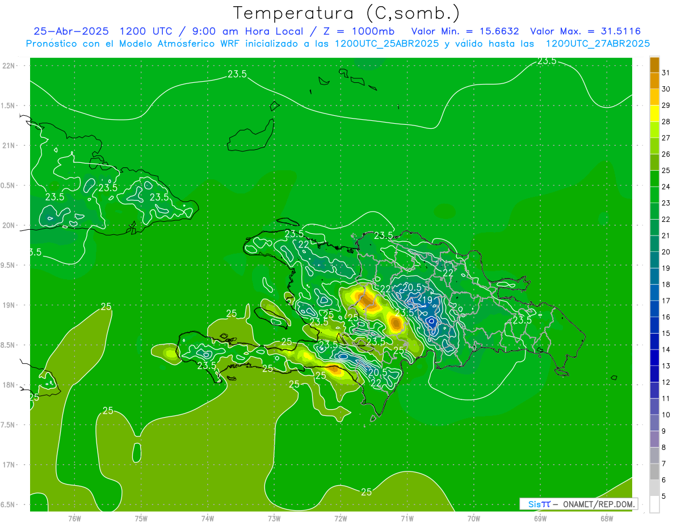This screenshot has width=681, height=526.
Task: Click the '25' contour label near bottom at 71.5W
Action: (x=367, y=492)
